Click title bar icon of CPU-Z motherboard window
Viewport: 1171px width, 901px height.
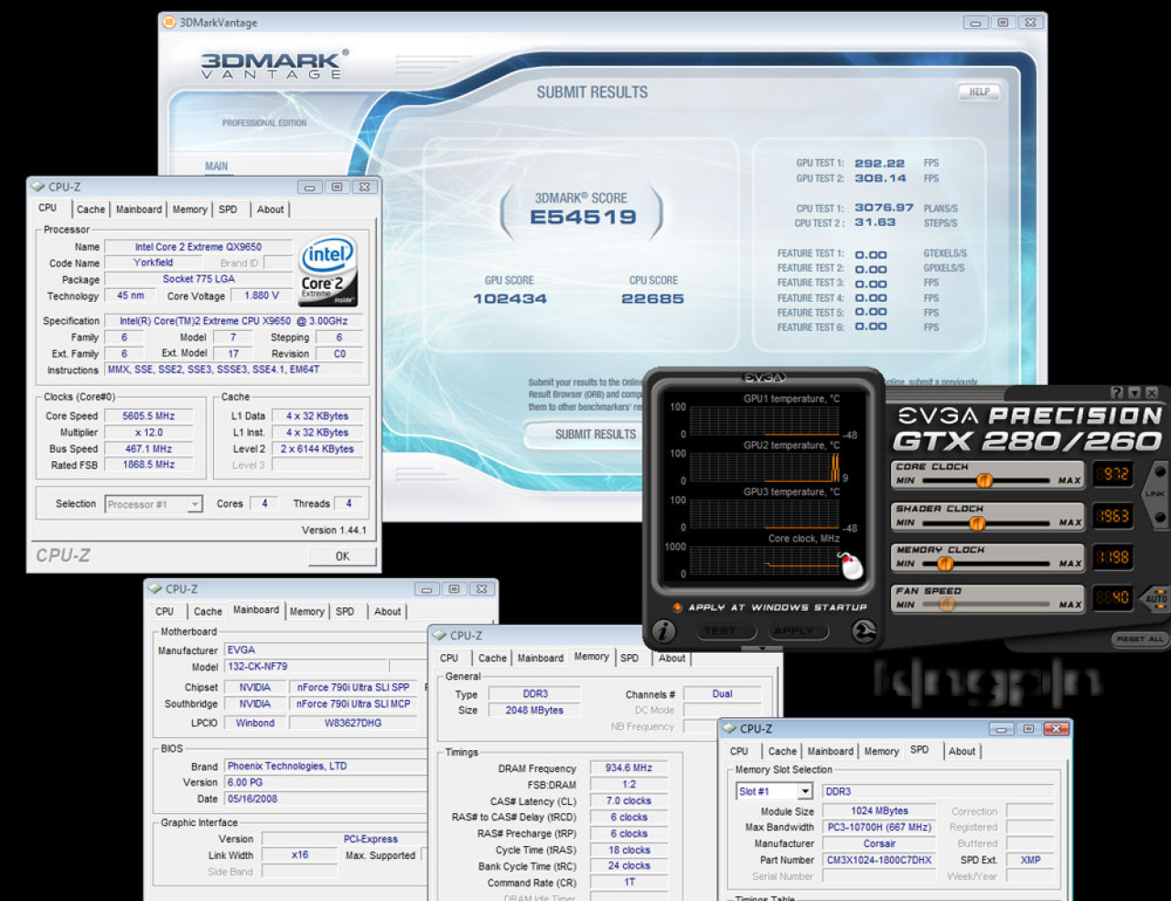pos(155,589)
